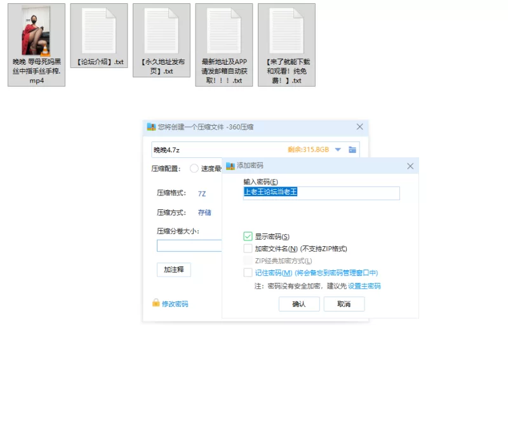Click the 剩余:315.8GB free space text
Image resolution: width=508 pixels, height=432 pixels.
tap(308, 150)
